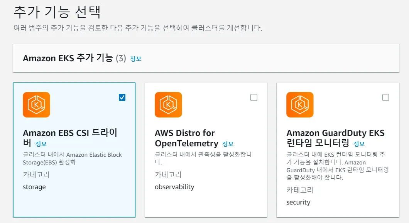Click the security category value
Viewport: 409px width, 223px height.
[298, 203]
